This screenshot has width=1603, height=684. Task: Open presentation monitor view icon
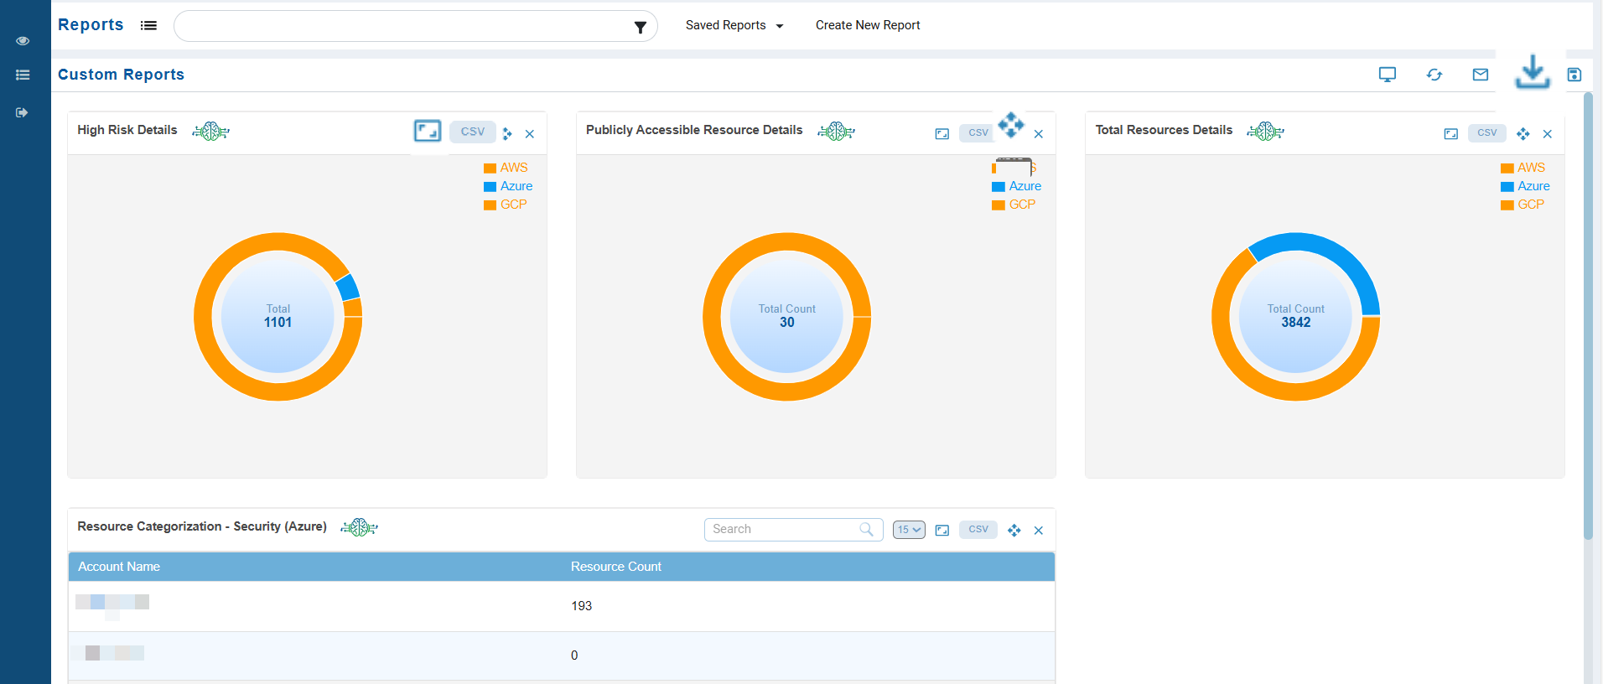point(1388,75)
